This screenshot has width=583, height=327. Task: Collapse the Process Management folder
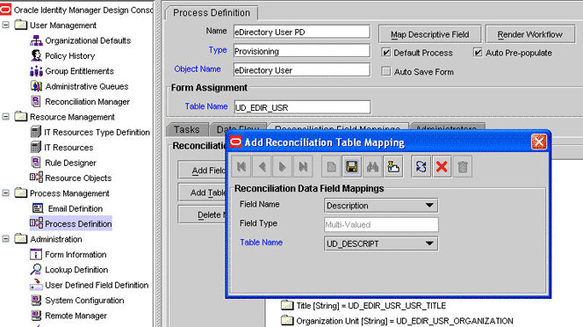pyautogui.click(x=5, y=193)
